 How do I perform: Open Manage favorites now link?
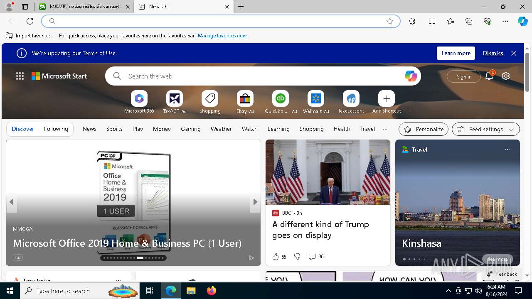coord(222,36)
